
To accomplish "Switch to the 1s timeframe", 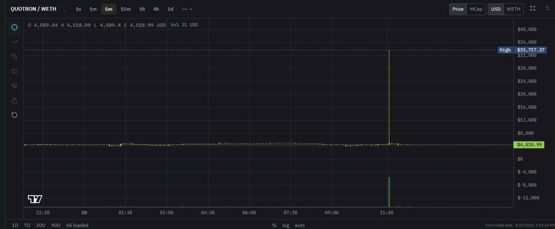I will click(x=79, y=9).
